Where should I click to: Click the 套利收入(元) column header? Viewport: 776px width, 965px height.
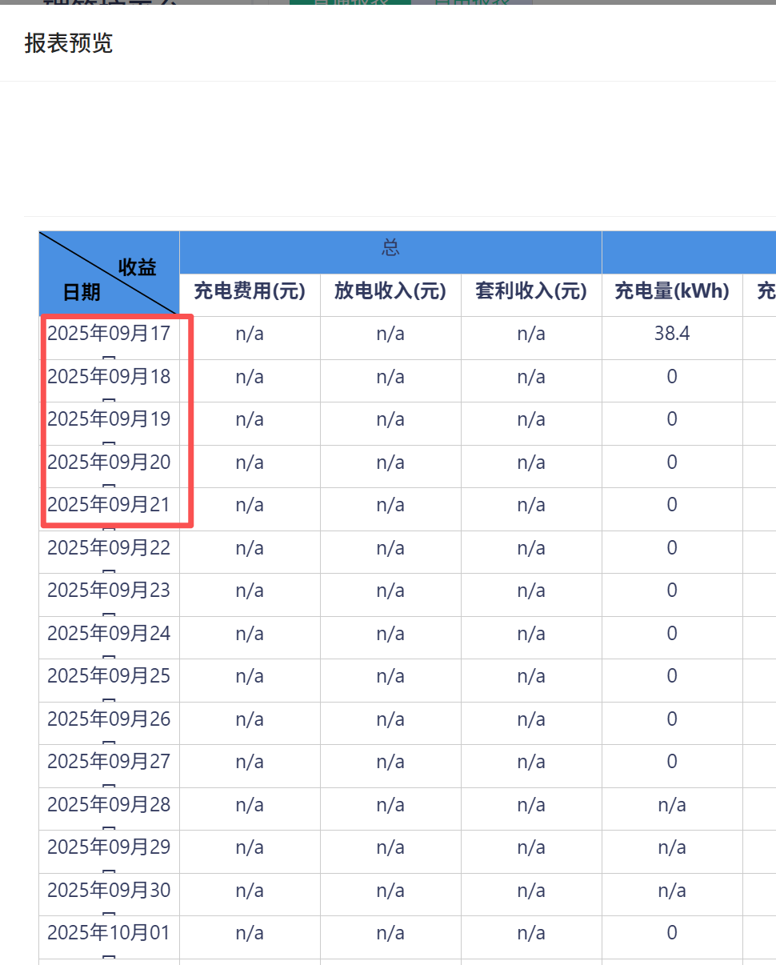point(531,291)
